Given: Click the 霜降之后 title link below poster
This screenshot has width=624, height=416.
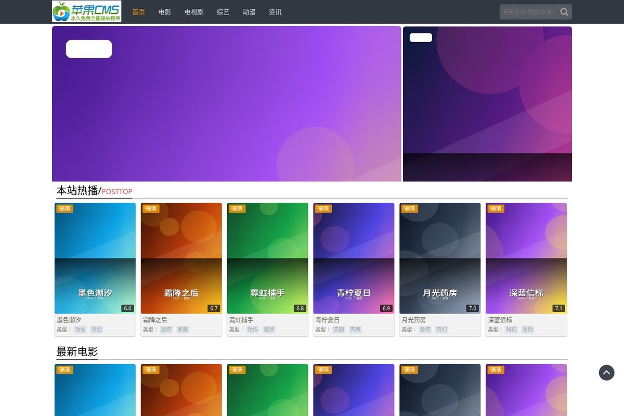Looking at the screenshot, I should tap(155, 320).
